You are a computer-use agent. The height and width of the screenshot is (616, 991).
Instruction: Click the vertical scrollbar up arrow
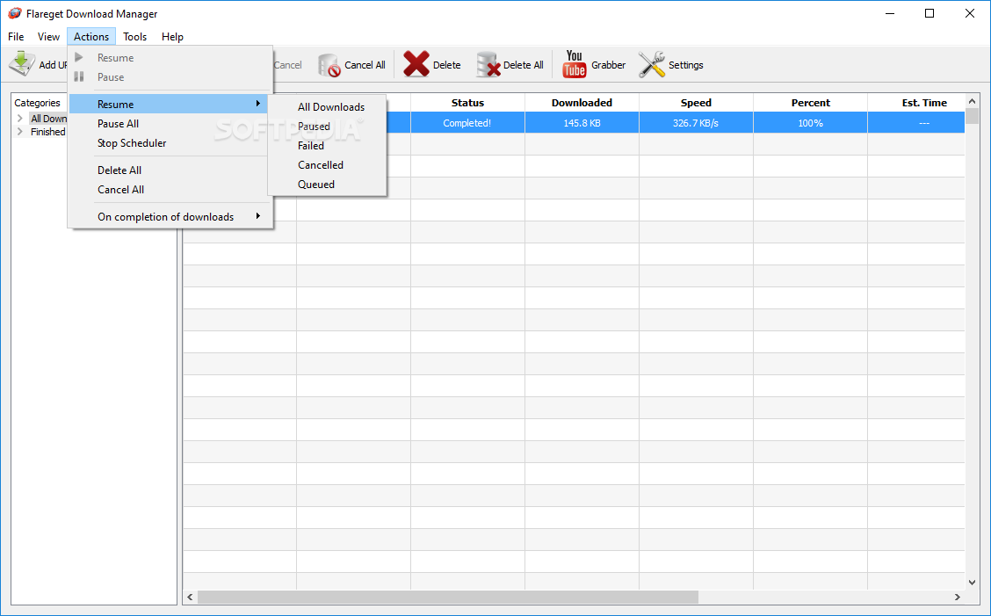972,101
